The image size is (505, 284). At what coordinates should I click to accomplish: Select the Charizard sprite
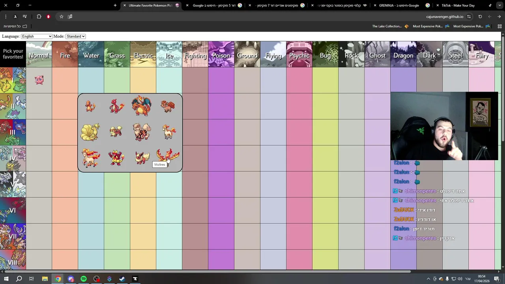pos(142,106)
